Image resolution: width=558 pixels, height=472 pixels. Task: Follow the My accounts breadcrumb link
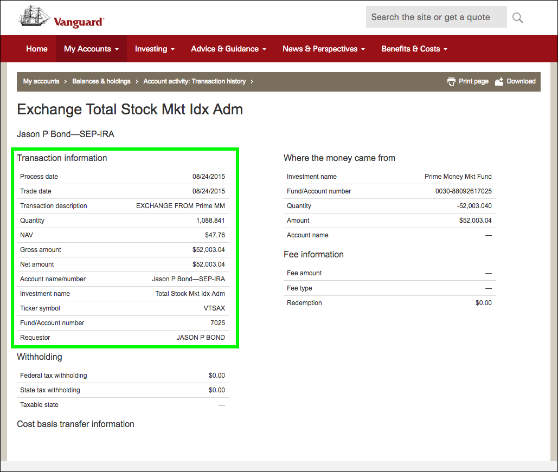[41, 81]
